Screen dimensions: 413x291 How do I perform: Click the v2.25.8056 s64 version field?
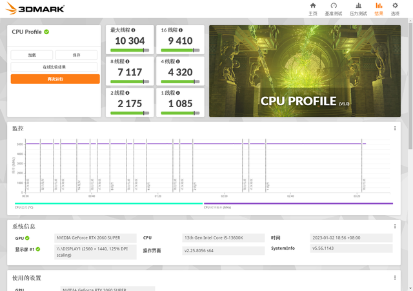tap(223, 250)
